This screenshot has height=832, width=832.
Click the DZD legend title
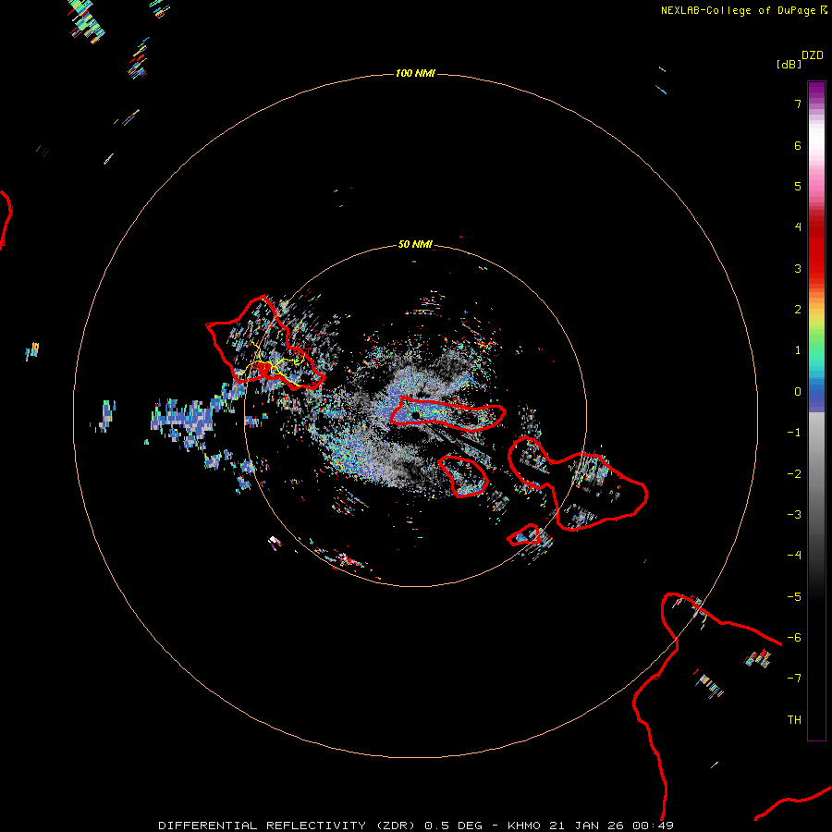(x=813, y=55)
